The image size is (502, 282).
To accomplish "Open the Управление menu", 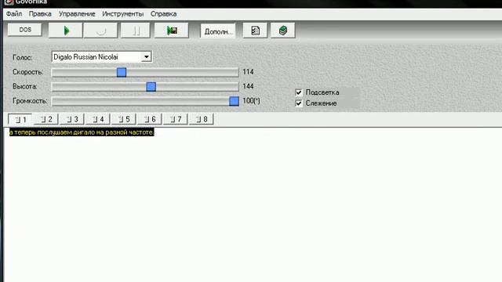I will pyautogui.click(x=77, y=14).
